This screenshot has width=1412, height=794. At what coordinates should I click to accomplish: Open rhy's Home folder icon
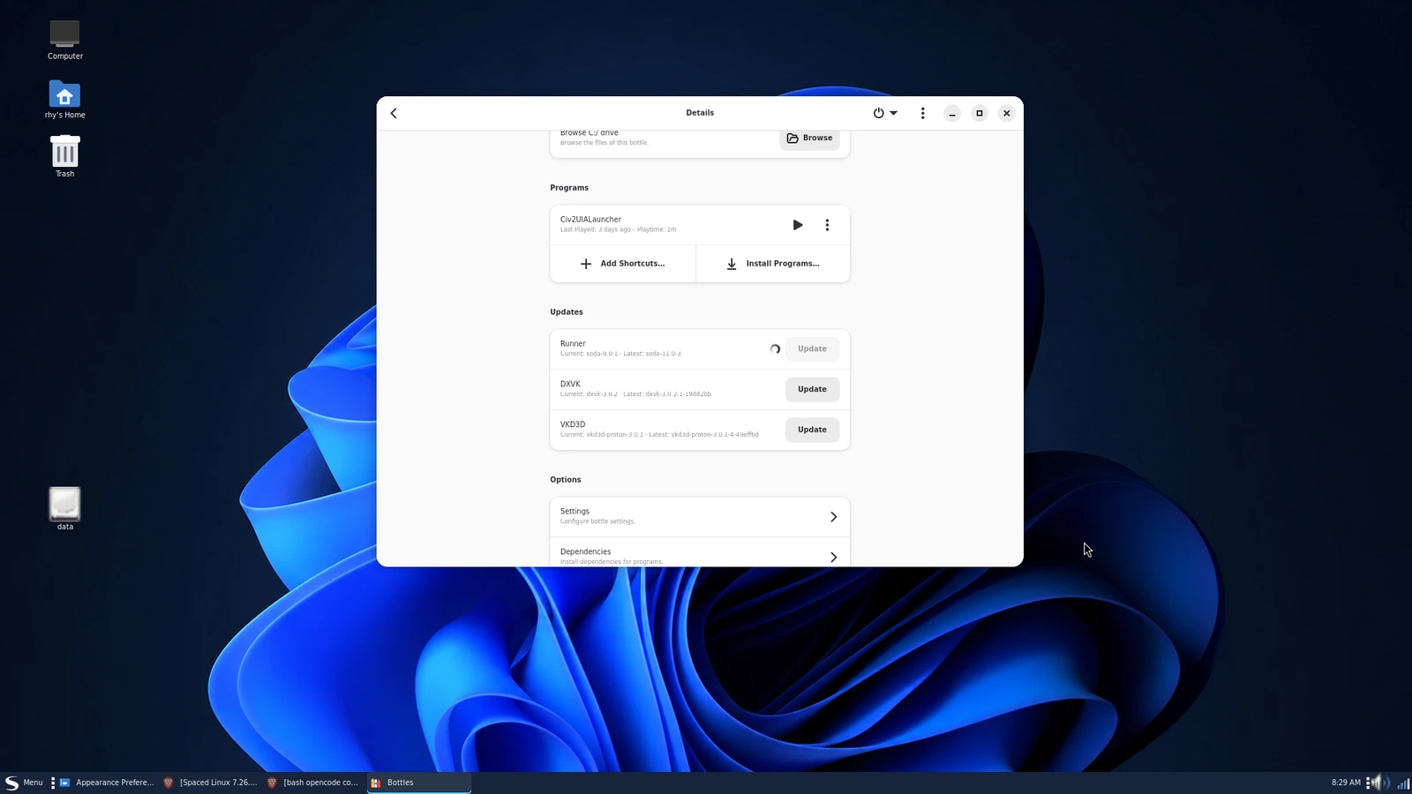[x=64, y=99]
